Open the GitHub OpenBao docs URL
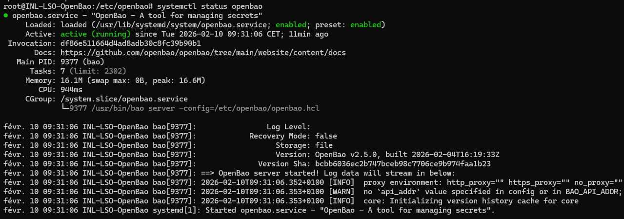The width and height of the screenshot is (624, 219). 203,53
